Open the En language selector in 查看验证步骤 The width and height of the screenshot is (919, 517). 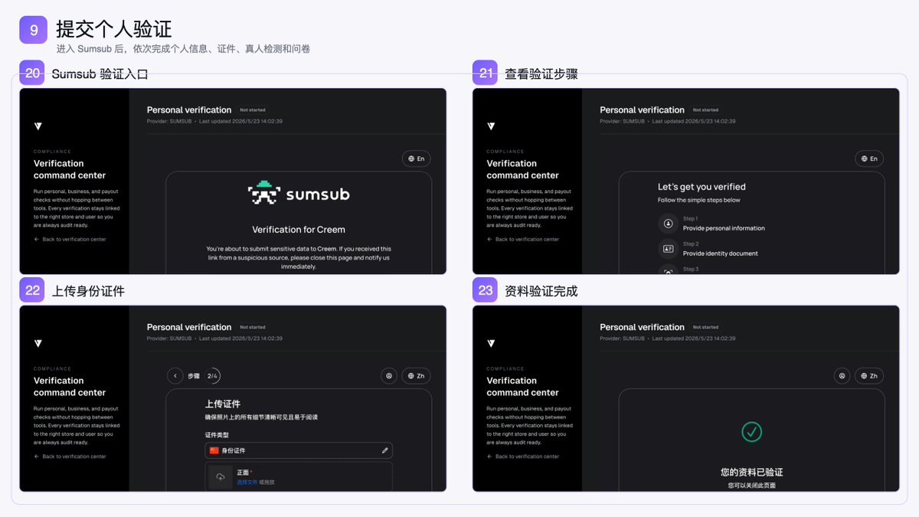[869, 159]
